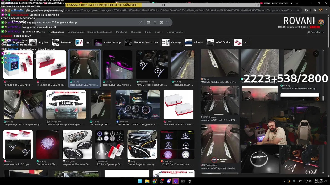Viewport: 330px width, 185px height.
Task: Apply the Mercedes benz c class chip
Action: (x=142, y=42)
